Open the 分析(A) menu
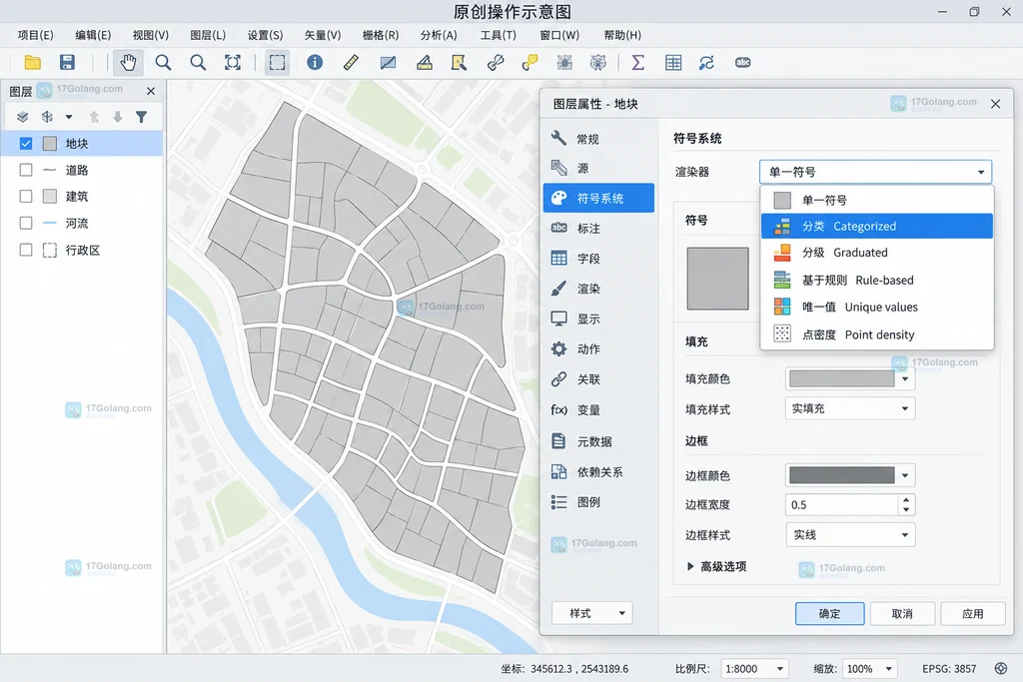Viewport: 1023px width, 682px height. 439,35
